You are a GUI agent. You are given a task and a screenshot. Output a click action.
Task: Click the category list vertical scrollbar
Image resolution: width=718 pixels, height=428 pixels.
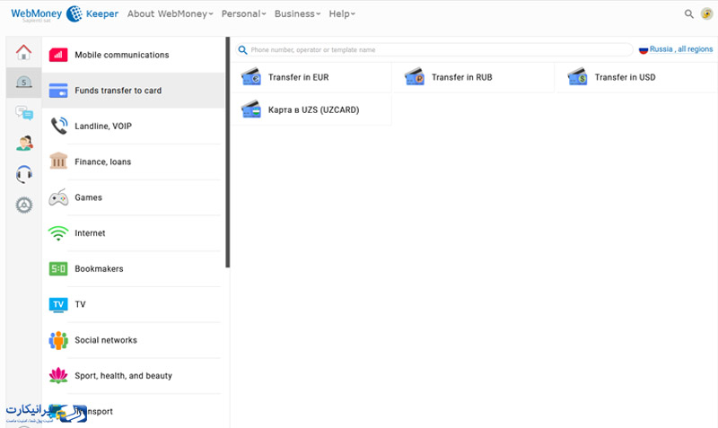tap(228, 153)
